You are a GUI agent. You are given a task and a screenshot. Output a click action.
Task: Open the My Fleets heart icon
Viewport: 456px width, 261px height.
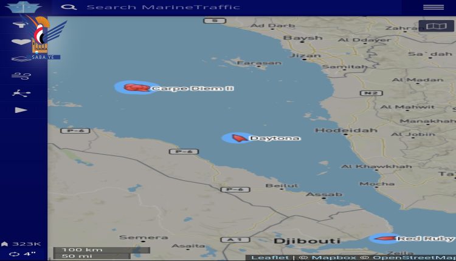pyautogui.click(x=21, y=42)
